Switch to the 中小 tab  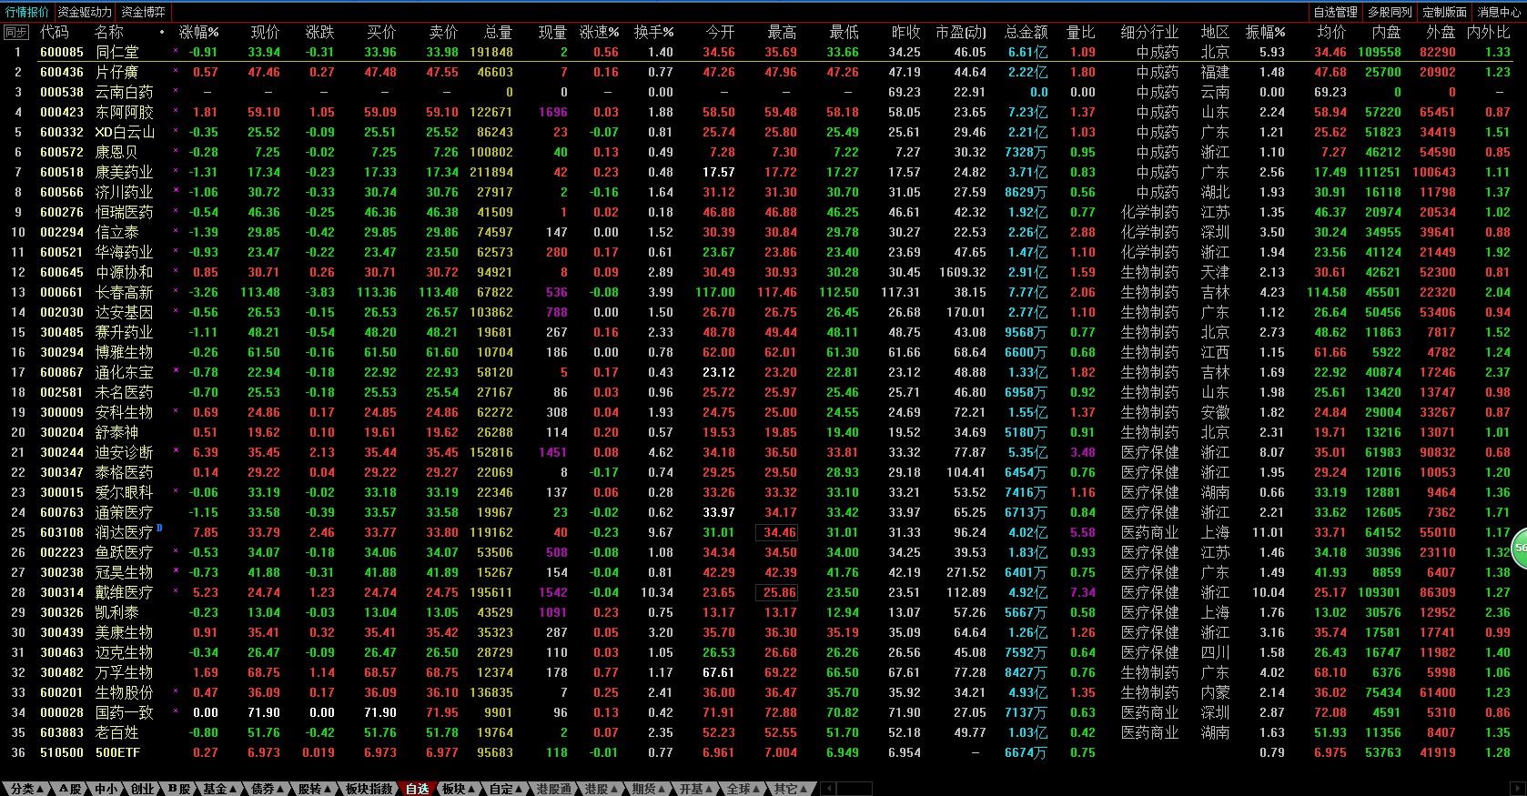tap(106, 789)
